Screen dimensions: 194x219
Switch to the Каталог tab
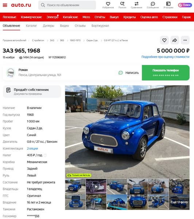(x=31, y=26)
